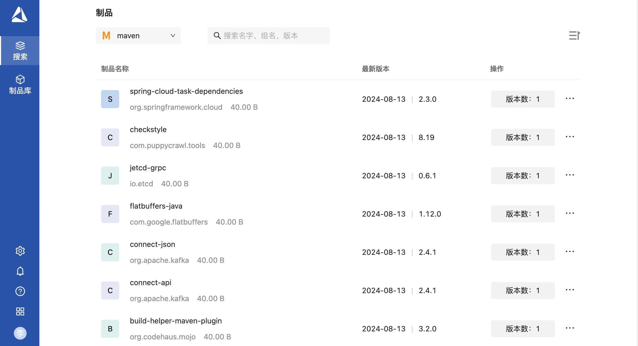This screenshot has width=638, height=346.
Task: Open settings gear in sidebar
Action: (x=20, y=251)
